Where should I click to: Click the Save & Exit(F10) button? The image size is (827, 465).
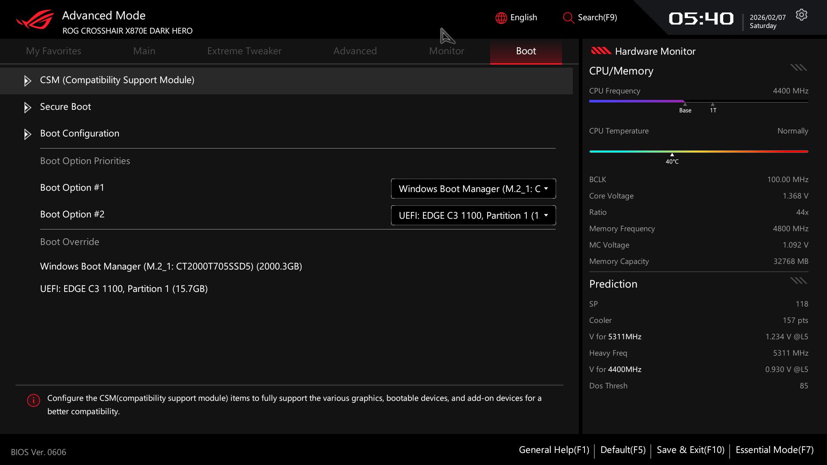point(690,450)
